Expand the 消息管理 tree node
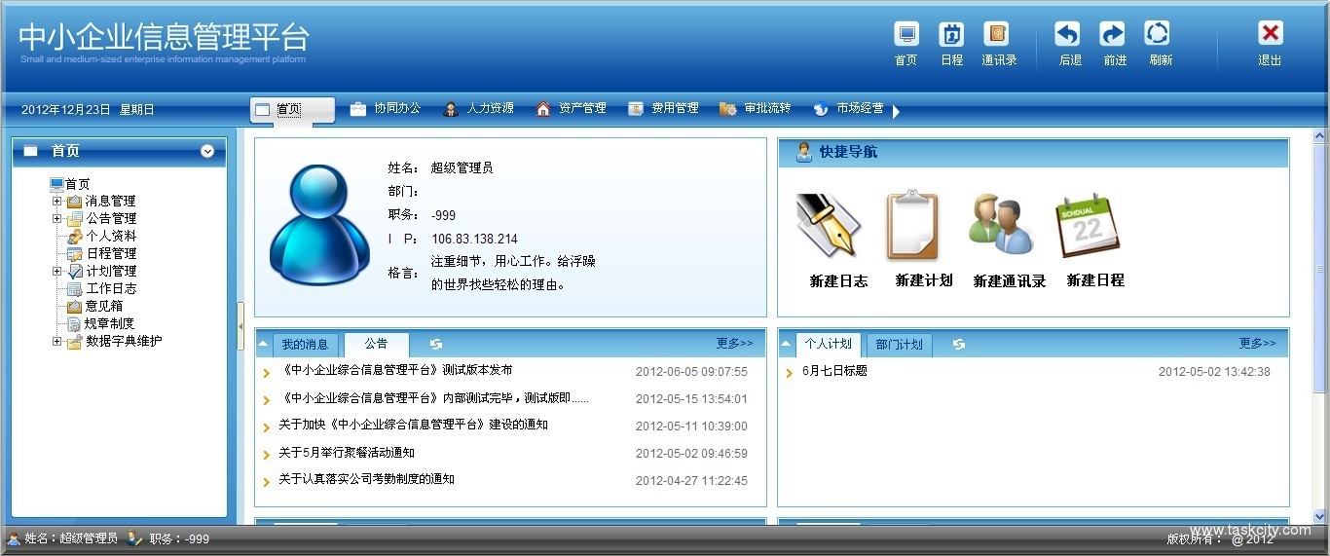This screenshot has height=556, width=1330. point(56,201)
